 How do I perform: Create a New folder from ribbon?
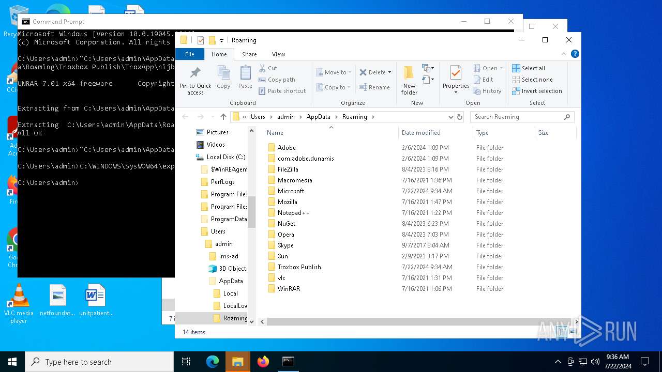click(x=409, y=81)
